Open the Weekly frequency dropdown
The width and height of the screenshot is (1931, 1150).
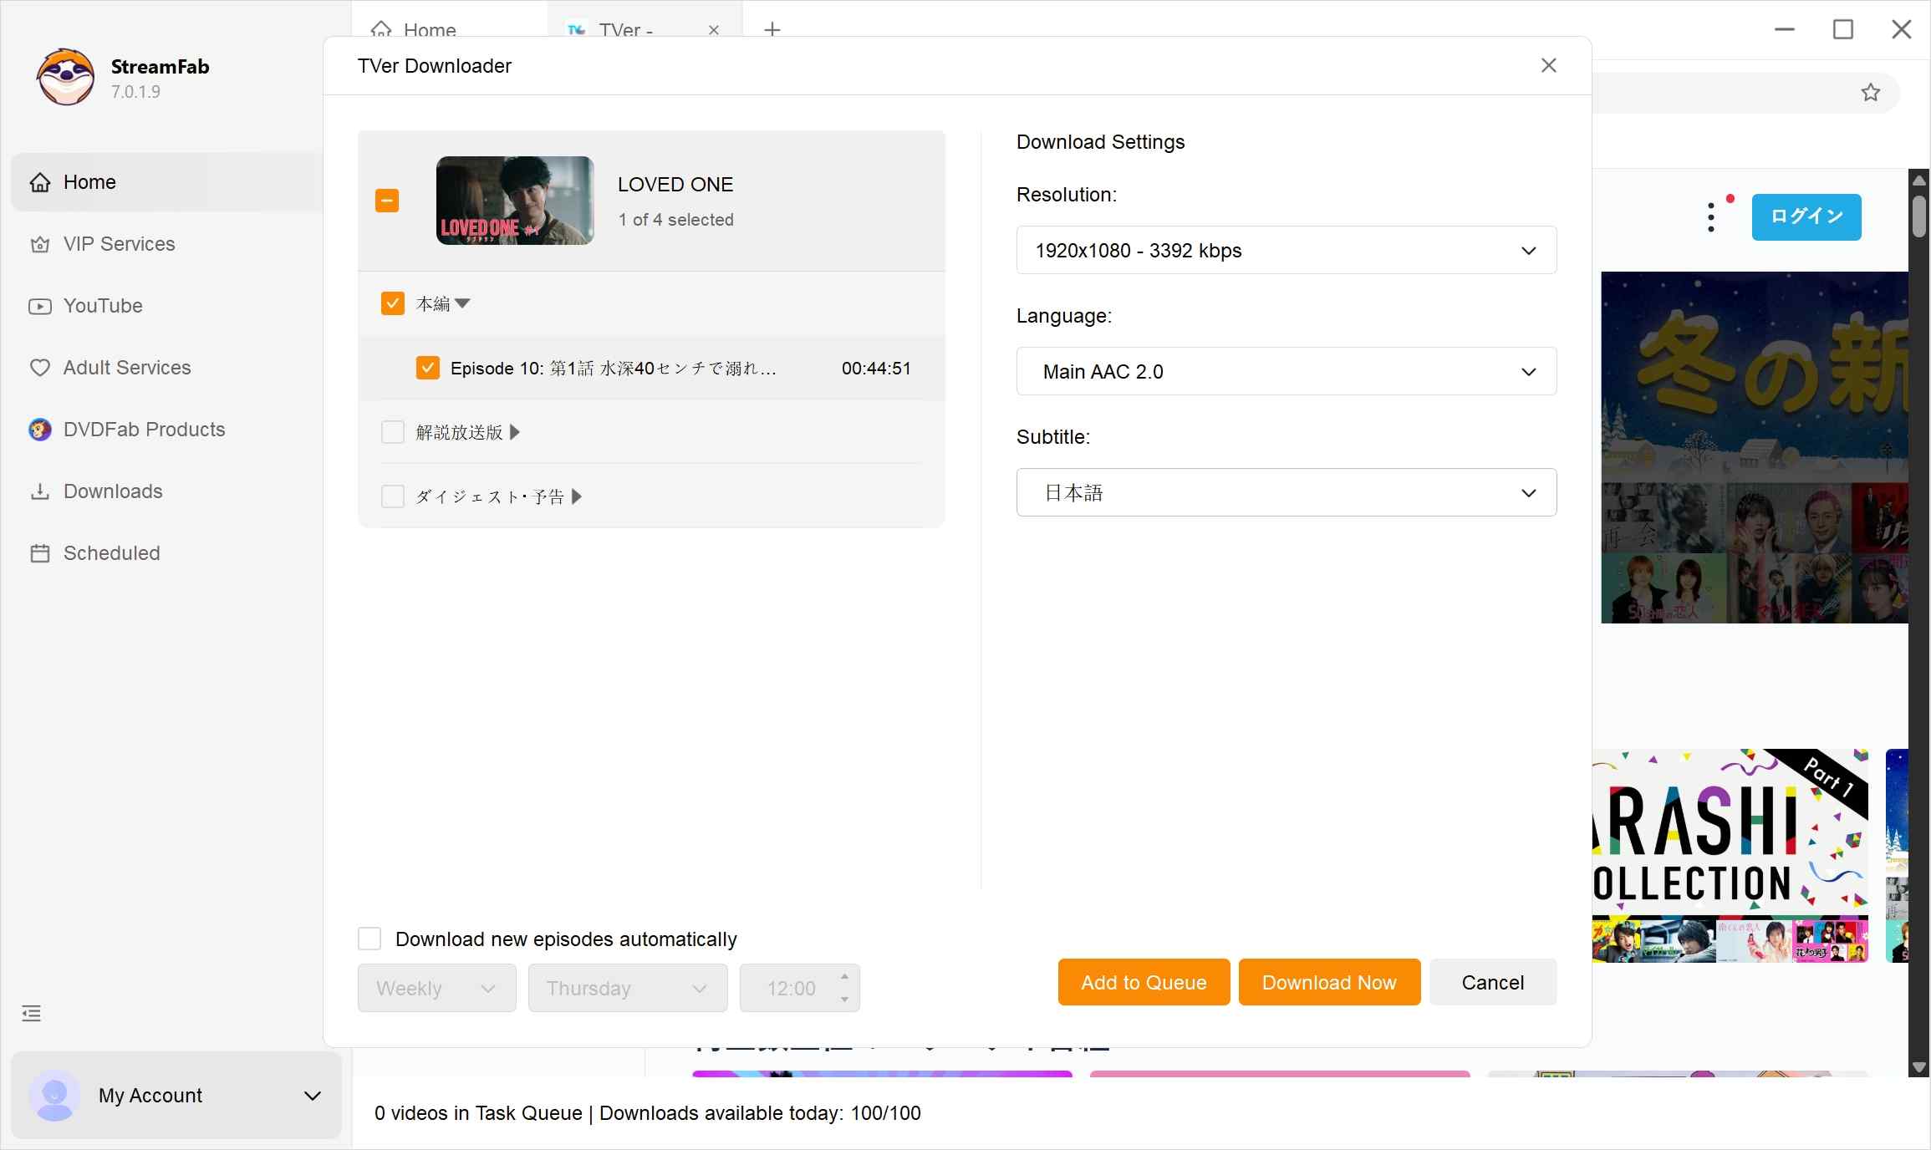437,988
